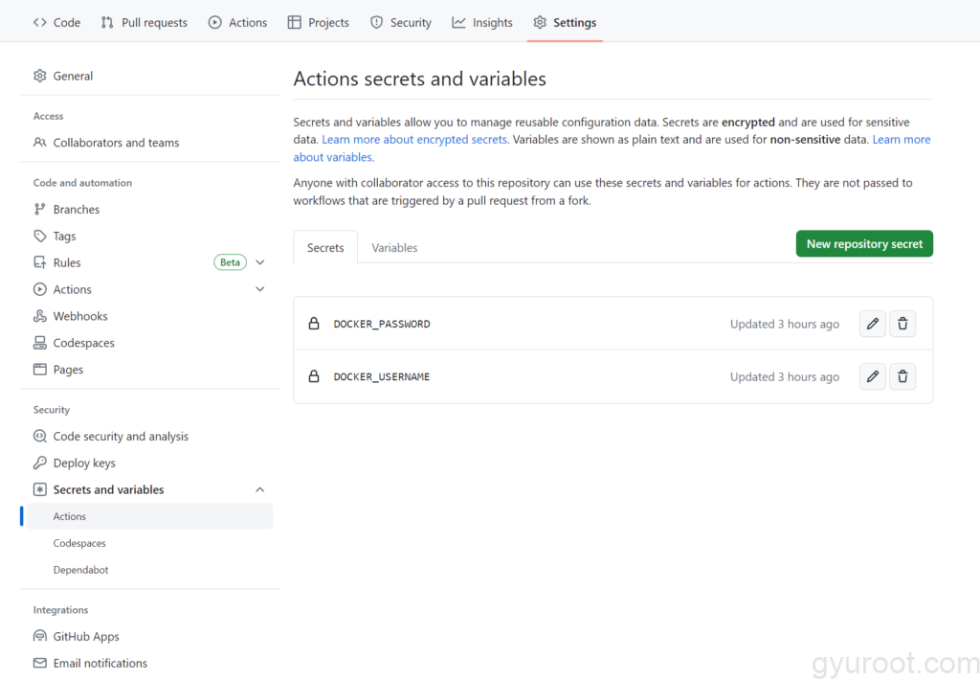980x679 pixels.
Task: Expand the Actions sidebar section chevron
Action: click(x=260, y=289)
